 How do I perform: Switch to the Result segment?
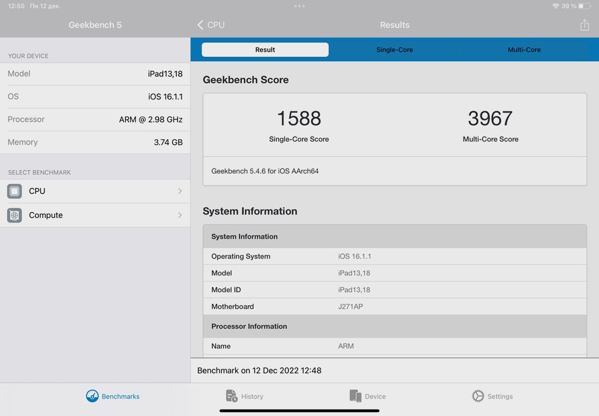[x=265, y=50]
